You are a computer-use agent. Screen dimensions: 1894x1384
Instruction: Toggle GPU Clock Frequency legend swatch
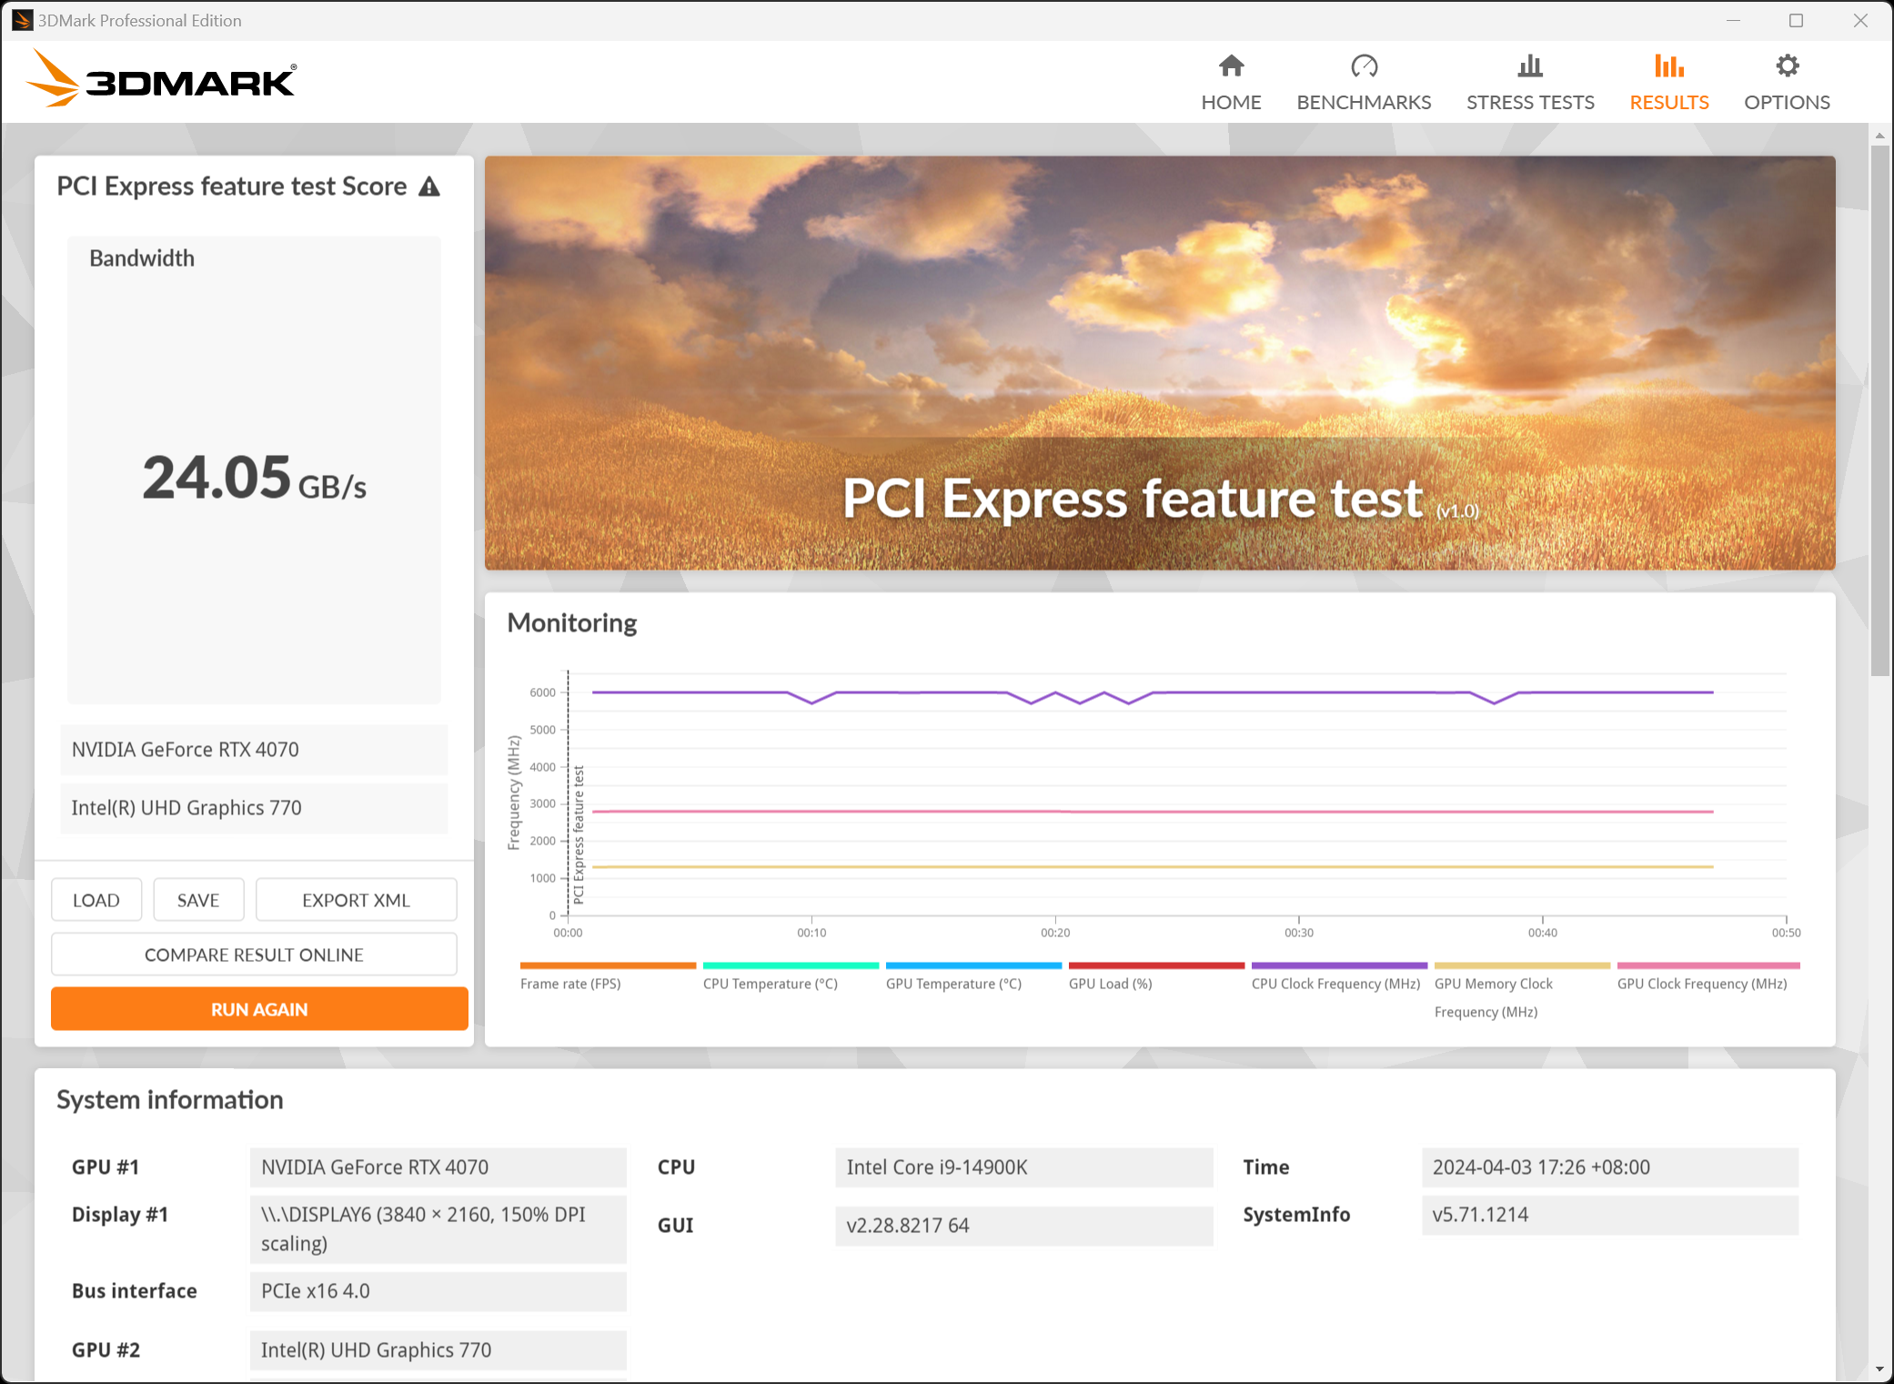coord(1708,965)
